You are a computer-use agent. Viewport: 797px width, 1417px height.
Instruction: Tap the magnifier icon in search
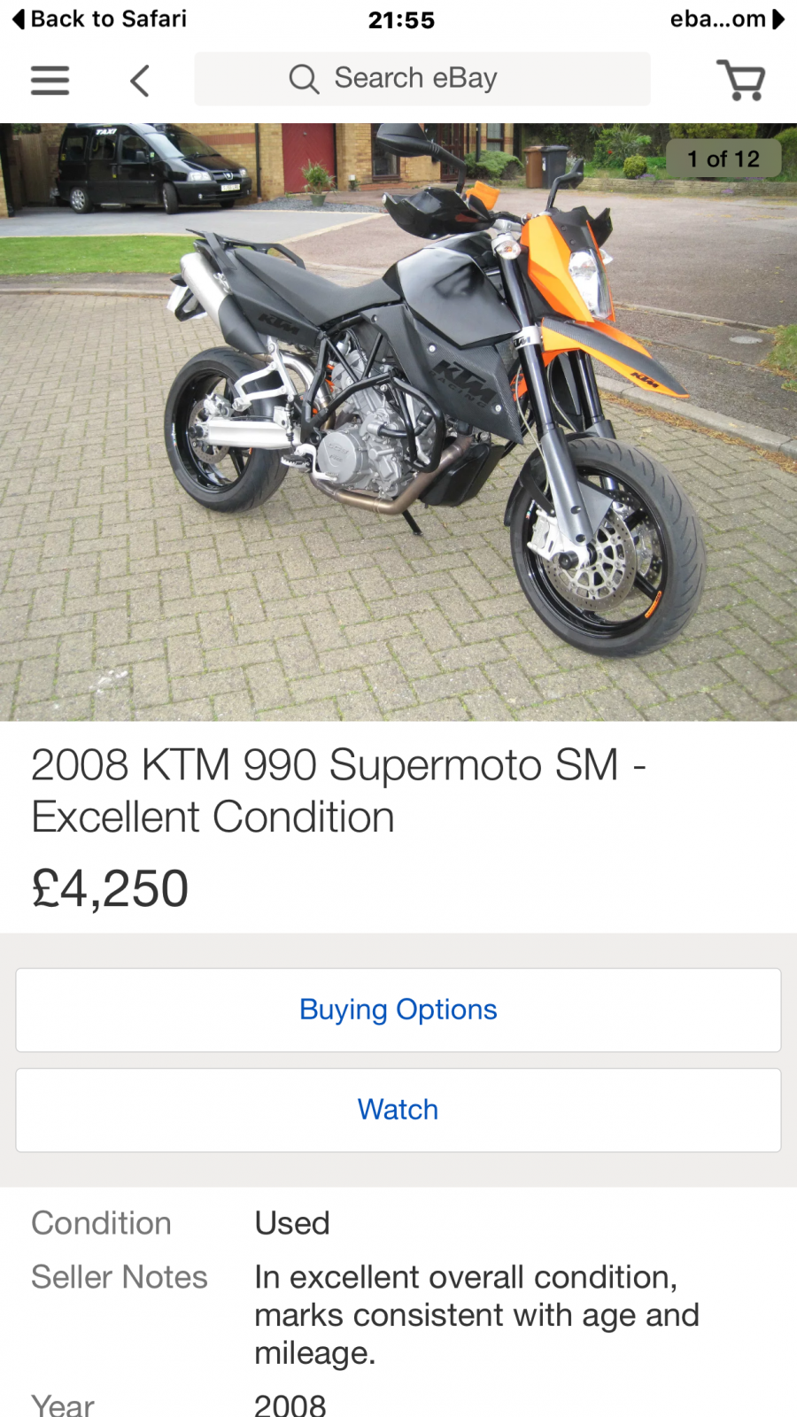304,79
